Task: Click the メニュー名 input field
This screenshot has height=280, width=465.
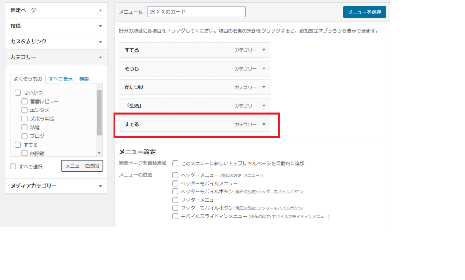Action: pos(196,11)
